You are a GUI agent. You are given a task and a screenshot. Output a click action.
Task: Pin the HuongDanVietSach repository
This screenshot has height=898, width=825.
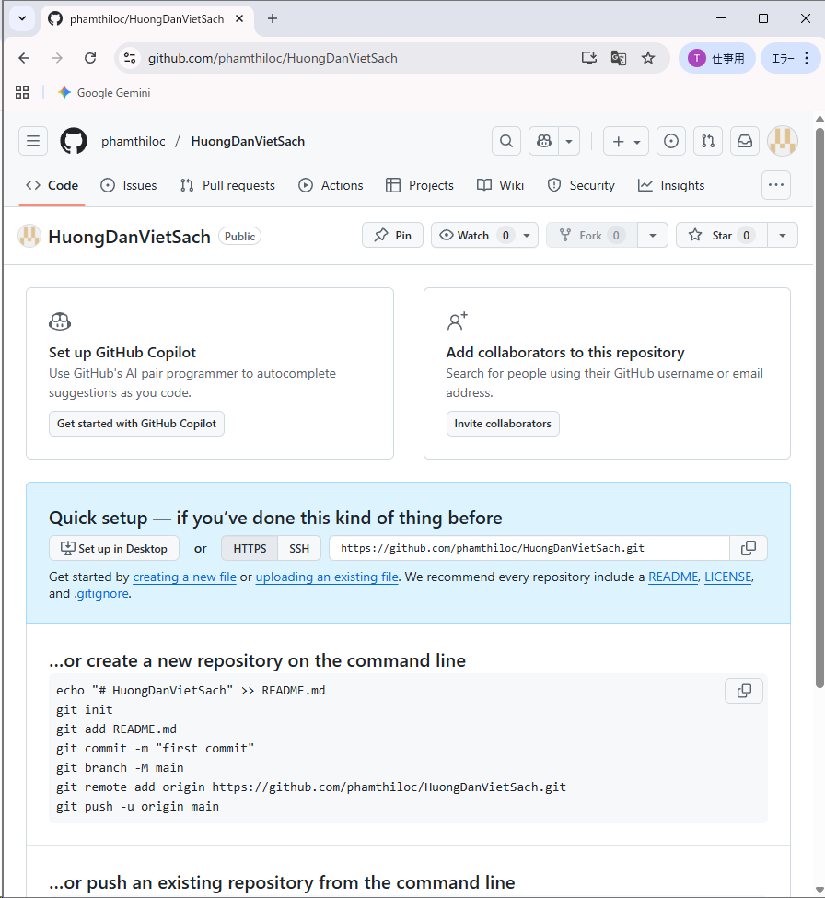[x=393, y=236]
